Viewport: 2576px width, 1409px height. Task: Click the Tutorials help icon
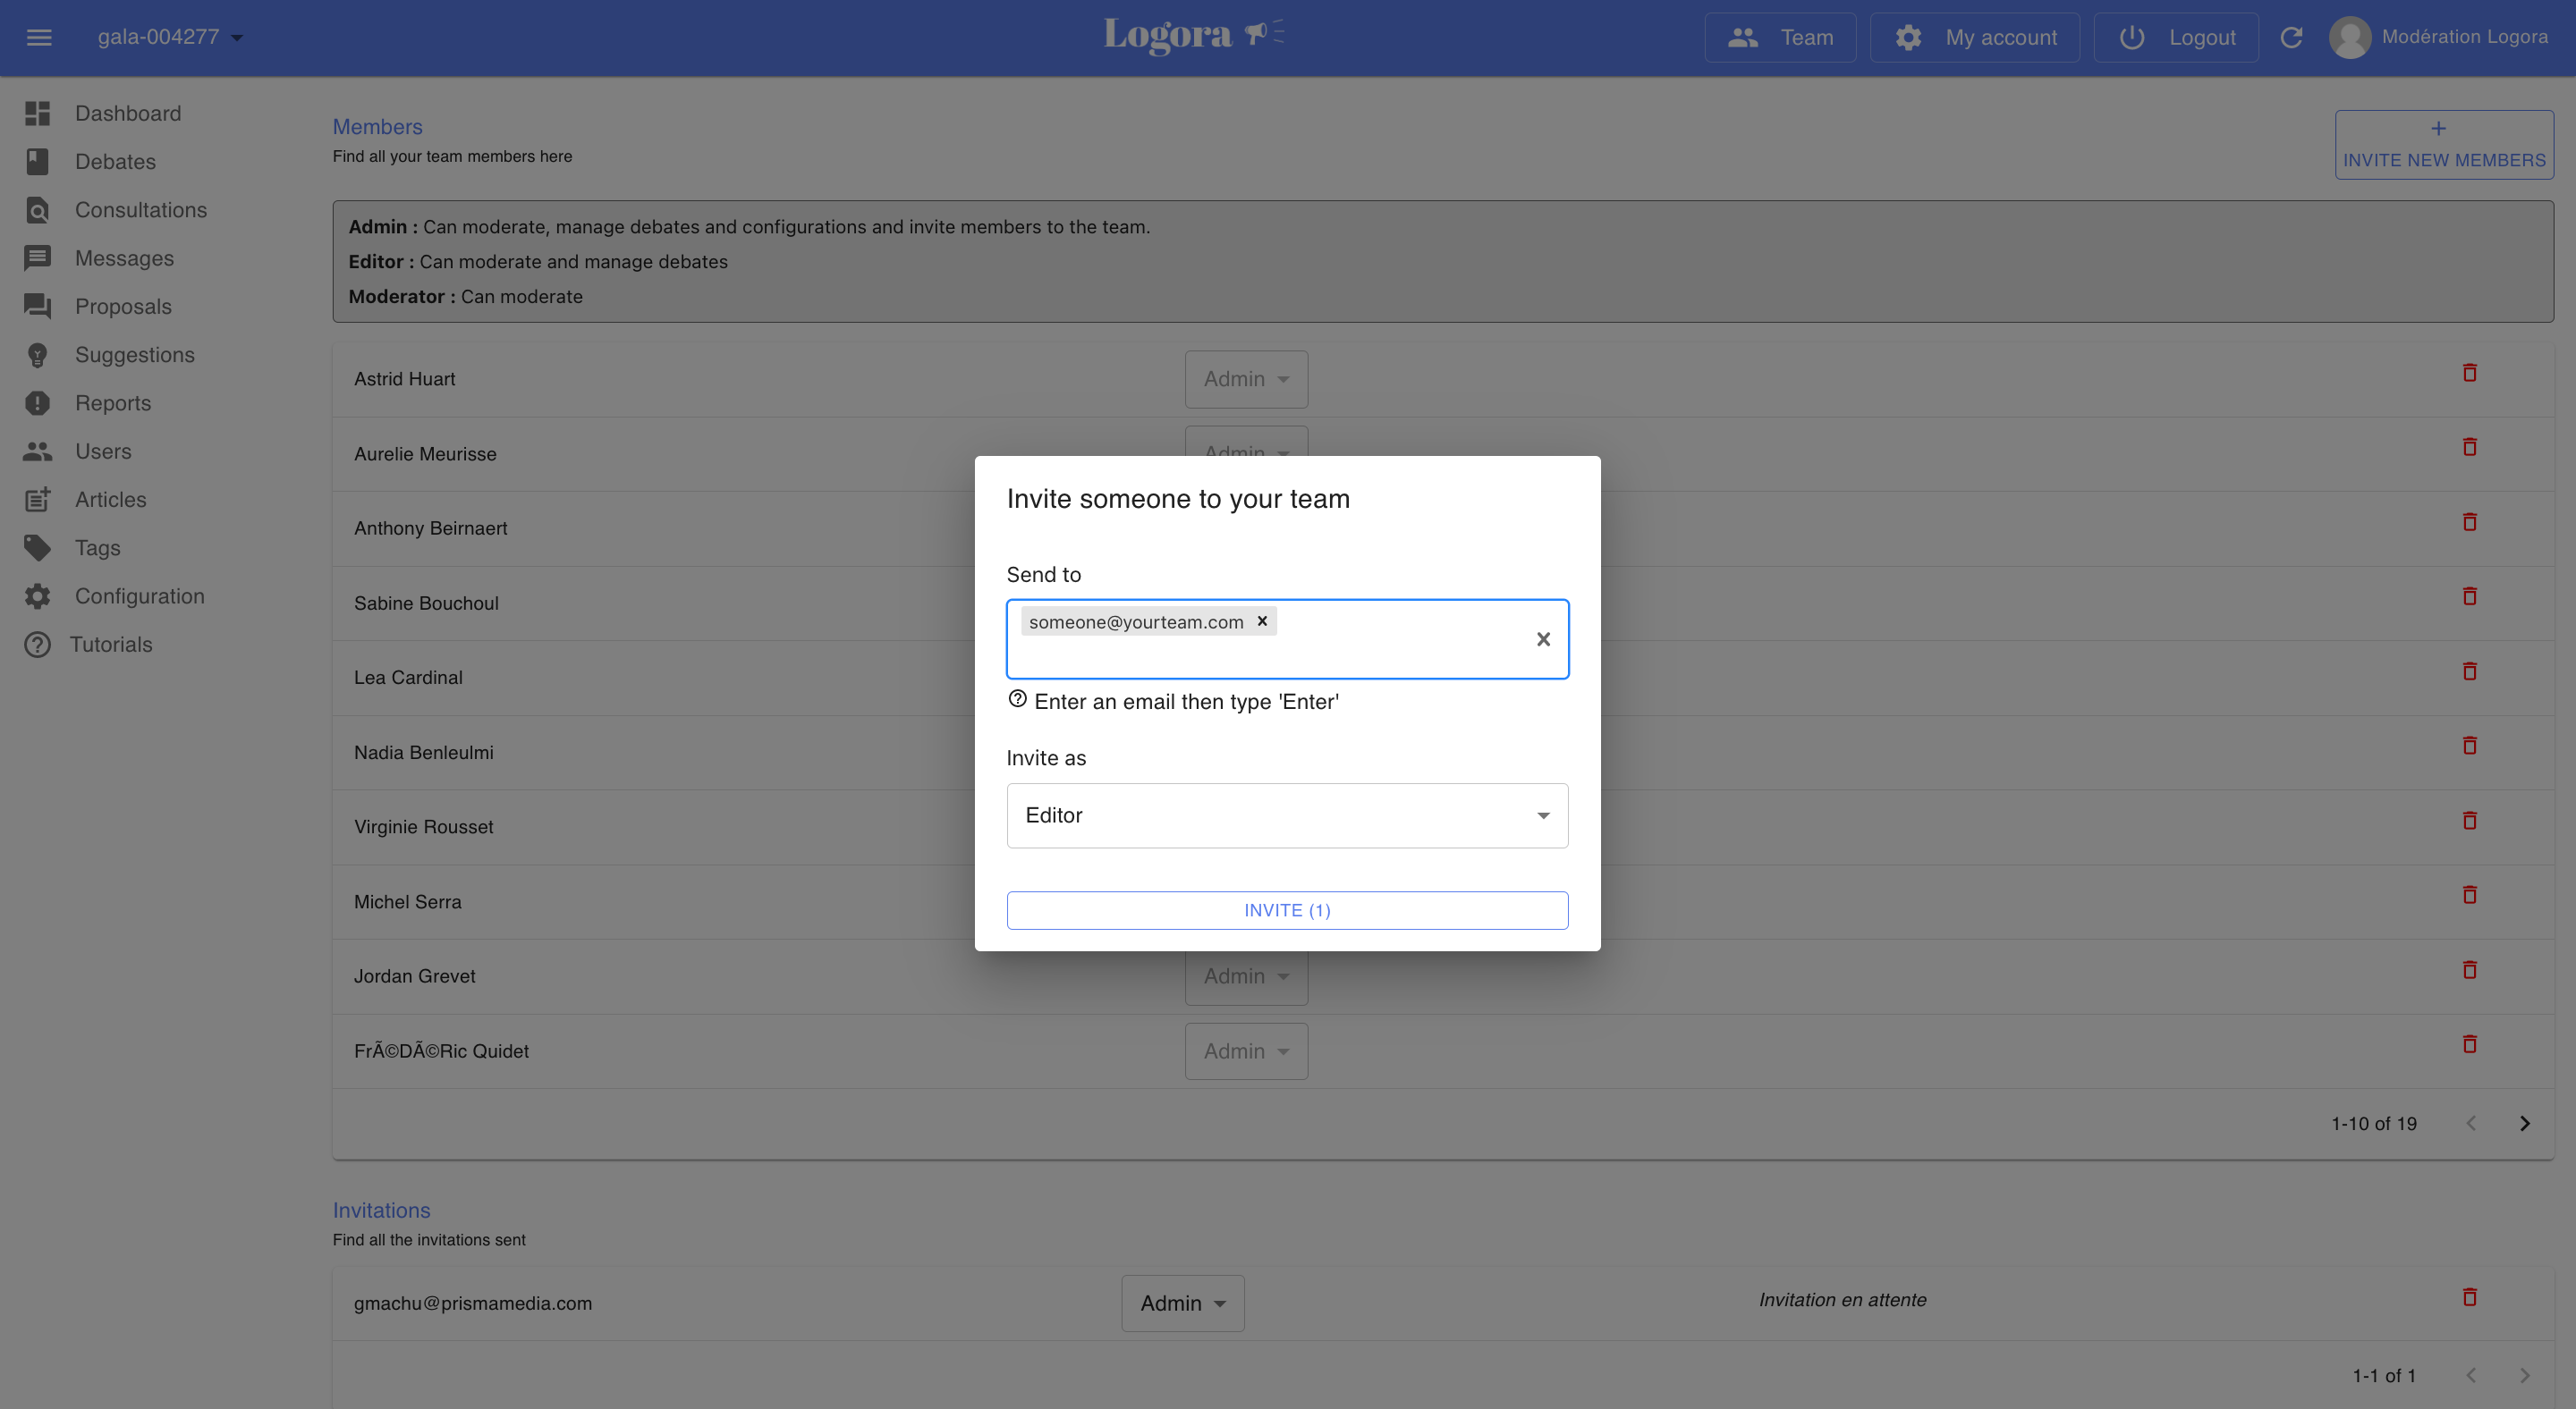pos(37,645)
